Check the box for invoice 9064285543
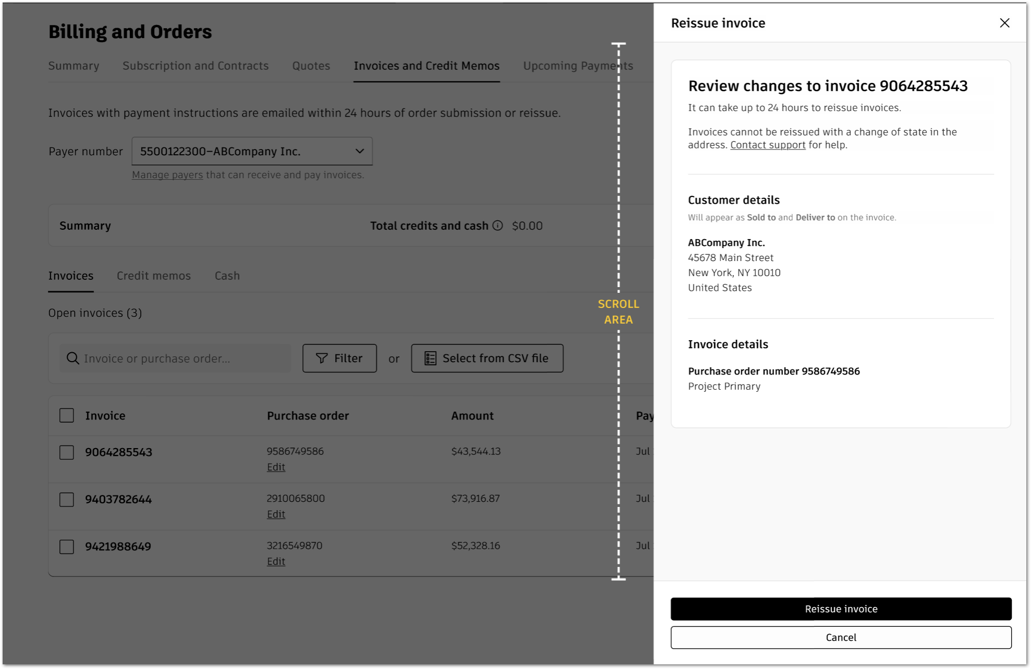The height and width of the screenshot is (669, 1031). 67,452
